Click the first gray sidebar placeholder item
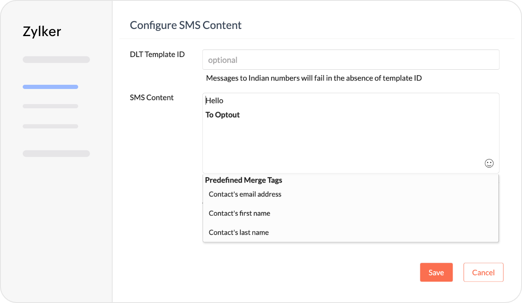Image resolution: width=522 pixels, height=303 pixels. click(x=56, y=60)
